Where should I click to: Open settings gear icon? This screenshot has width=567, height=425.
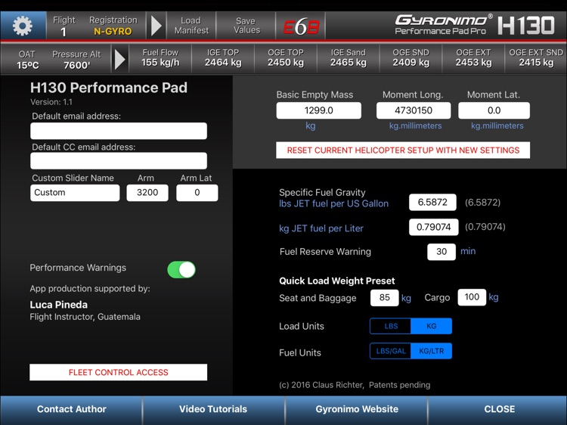pos(23,26)
